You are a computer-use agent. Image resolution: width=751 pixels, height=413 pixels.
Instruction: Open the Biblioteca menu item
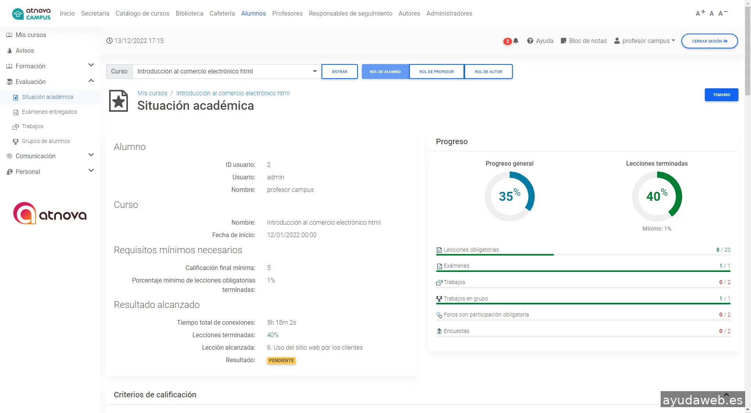coord(189,13)
